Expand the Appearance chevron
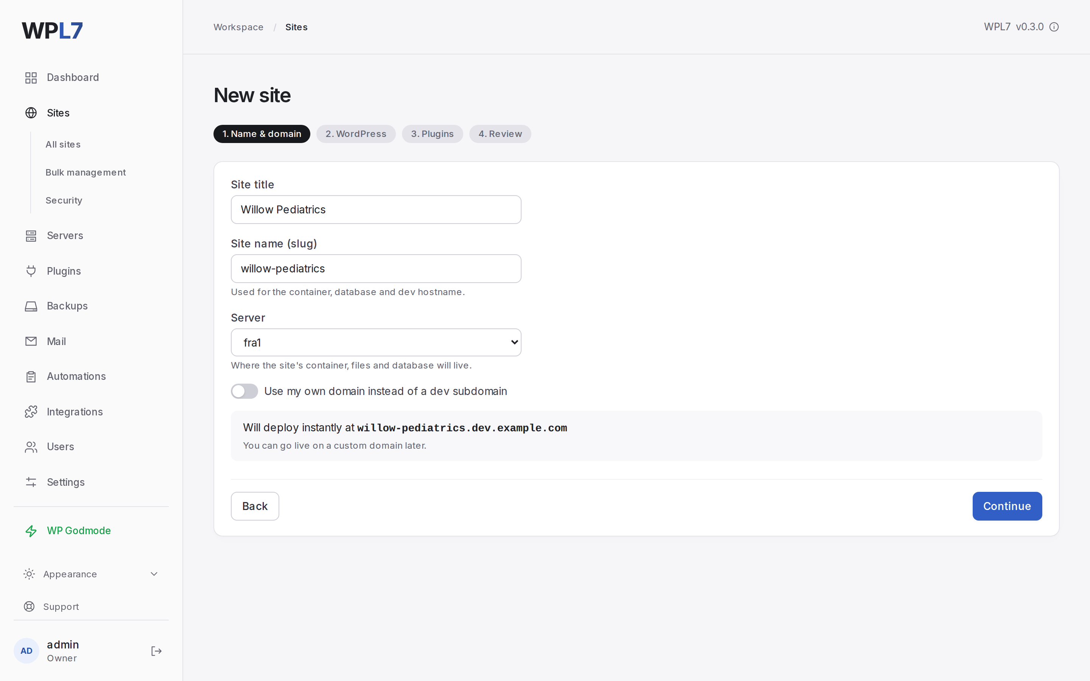Viewport: 1090px width, 681px height. [x=154, y=574]
